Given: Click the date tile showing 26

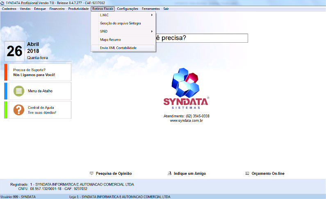Looking at the screenshot, I should click(x=14, y=51).
